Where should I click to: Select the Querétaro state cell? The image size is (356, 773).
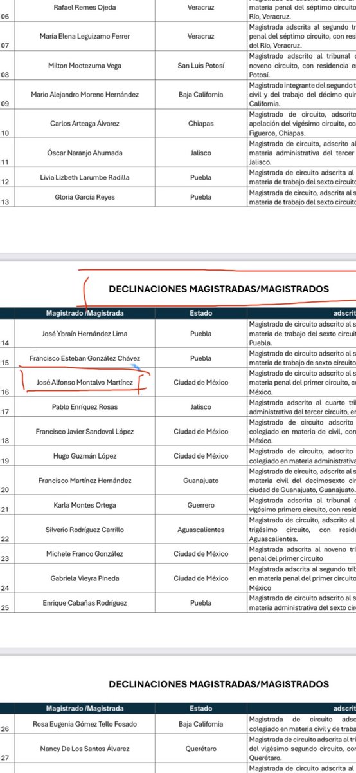(x=202, y=749)
